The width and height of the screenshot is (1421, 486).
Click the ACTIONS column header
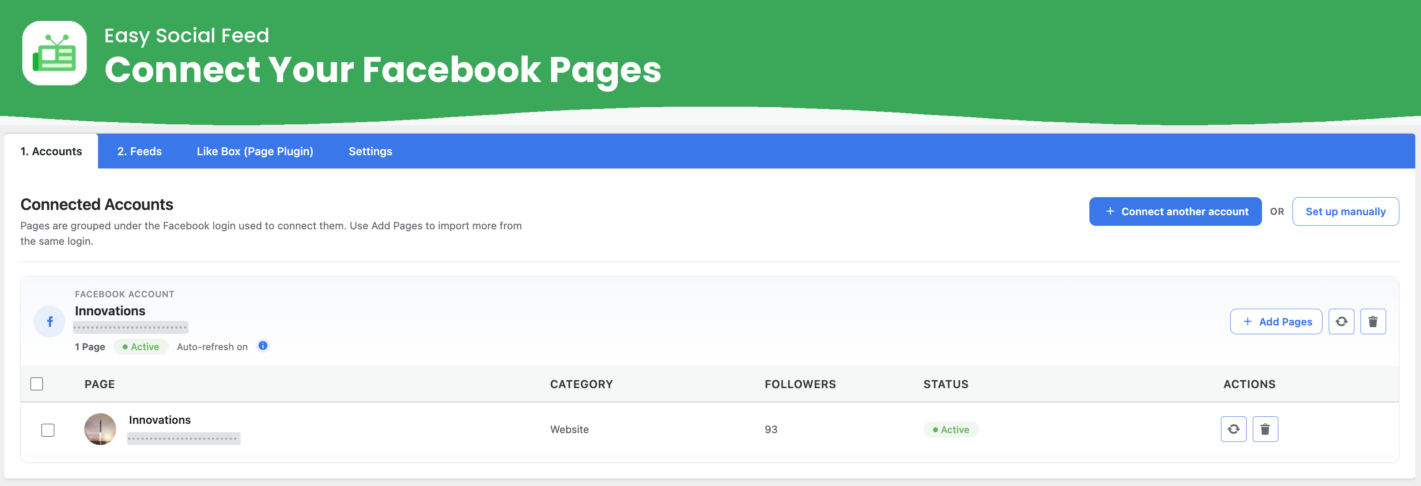pos(1249,384)
